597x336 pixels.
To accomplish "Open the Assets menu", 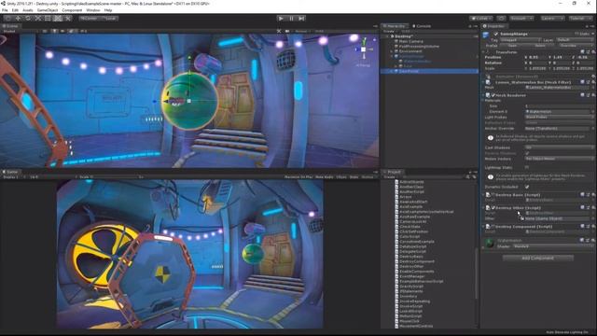I will click(28, 10).
